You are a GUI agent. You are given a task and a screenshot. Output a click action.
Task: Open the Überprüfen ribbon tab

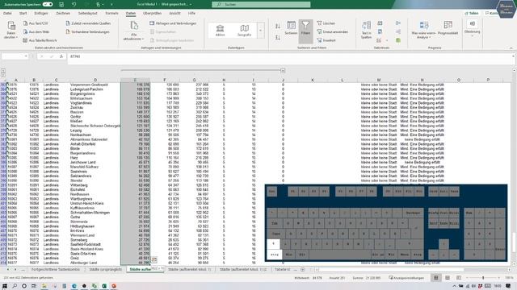coord(153,14)
